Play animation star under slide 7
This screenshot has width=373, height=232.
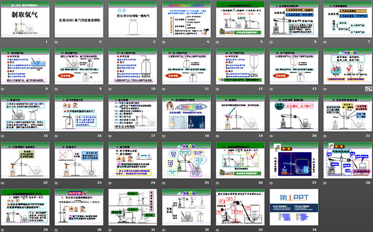point(325,42)
